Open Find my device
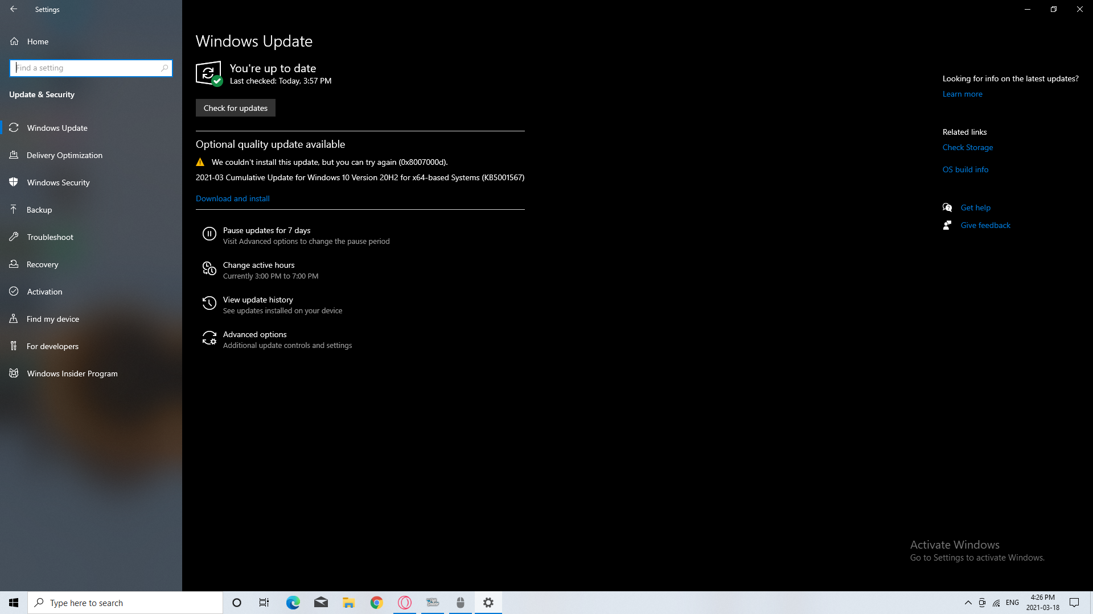The width and height of the screenshot is (1093, 614). [91, 319]
